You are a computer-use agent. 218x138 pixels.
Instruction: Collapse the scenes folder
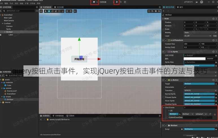(2, 88)
